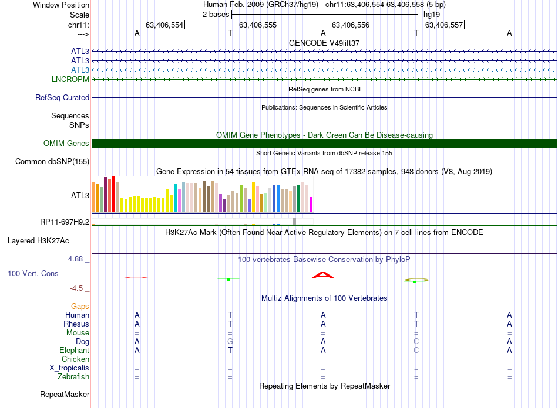Image resolution: width=558 pixels, height=408 pixels.
Task: Click the green LNCROPM transcript arrow line
Action: (324, 80)
